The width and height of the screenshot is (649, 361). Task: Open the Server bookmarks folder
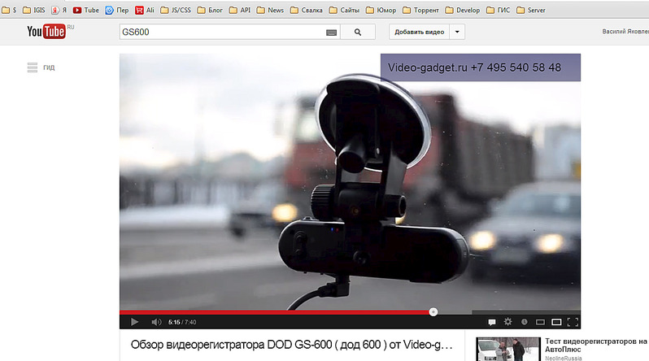[530, 10]
